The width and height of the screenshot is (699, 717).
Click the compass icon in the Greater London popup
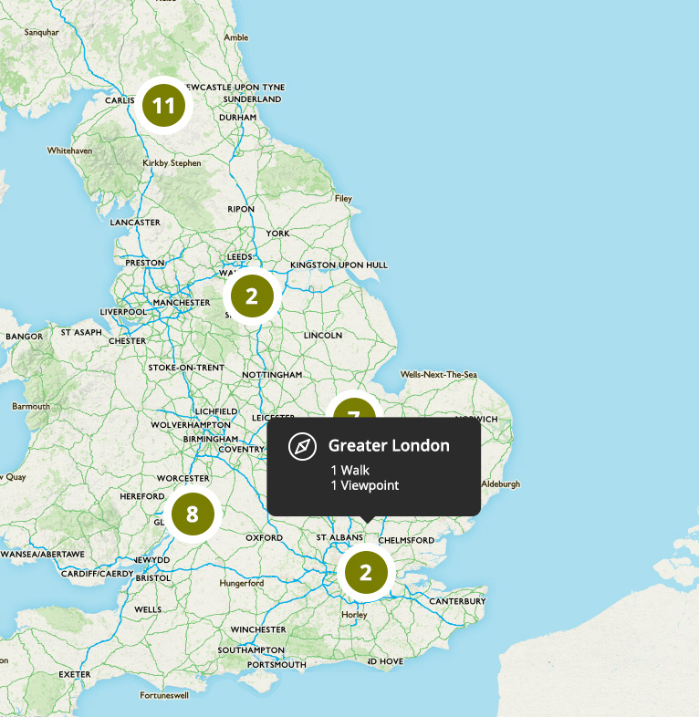click(x=302, y=446)
